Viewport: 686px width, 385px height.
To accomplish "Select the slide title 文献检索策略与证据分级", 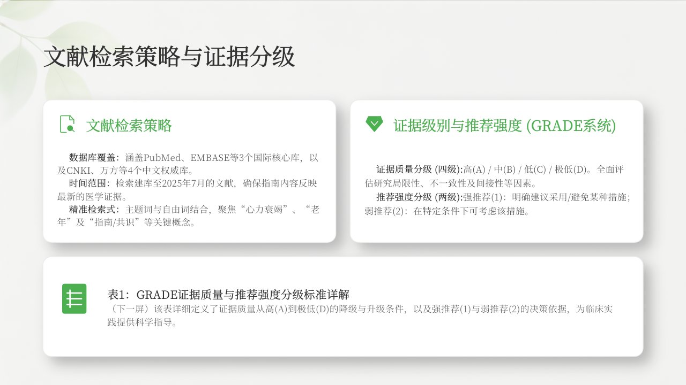I will [x=169, y=57].
